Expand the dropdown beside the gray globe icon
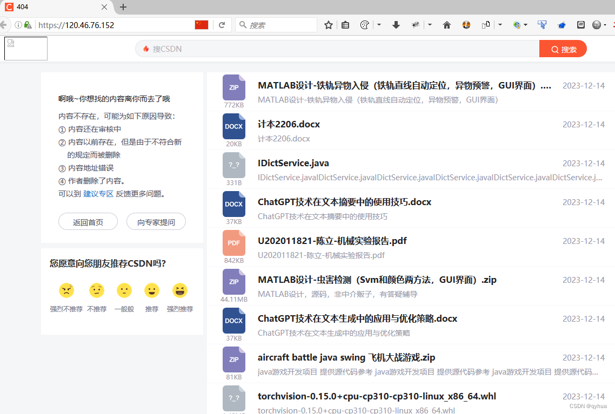The height and width of the screenshot is (414, 615). (x=605, y=25)
